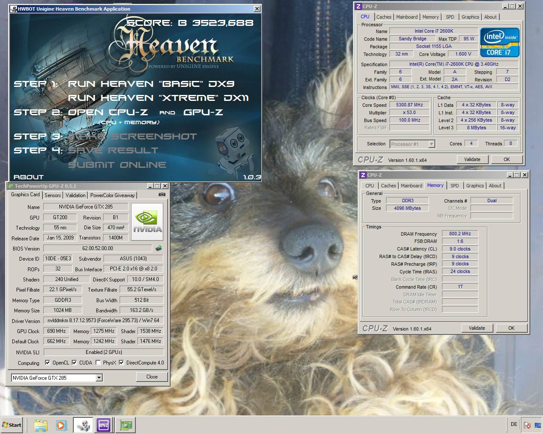Click the GPU name field NVIDIA GeForce GTX 285
The image size is (543, 434).
click(86, 207)
